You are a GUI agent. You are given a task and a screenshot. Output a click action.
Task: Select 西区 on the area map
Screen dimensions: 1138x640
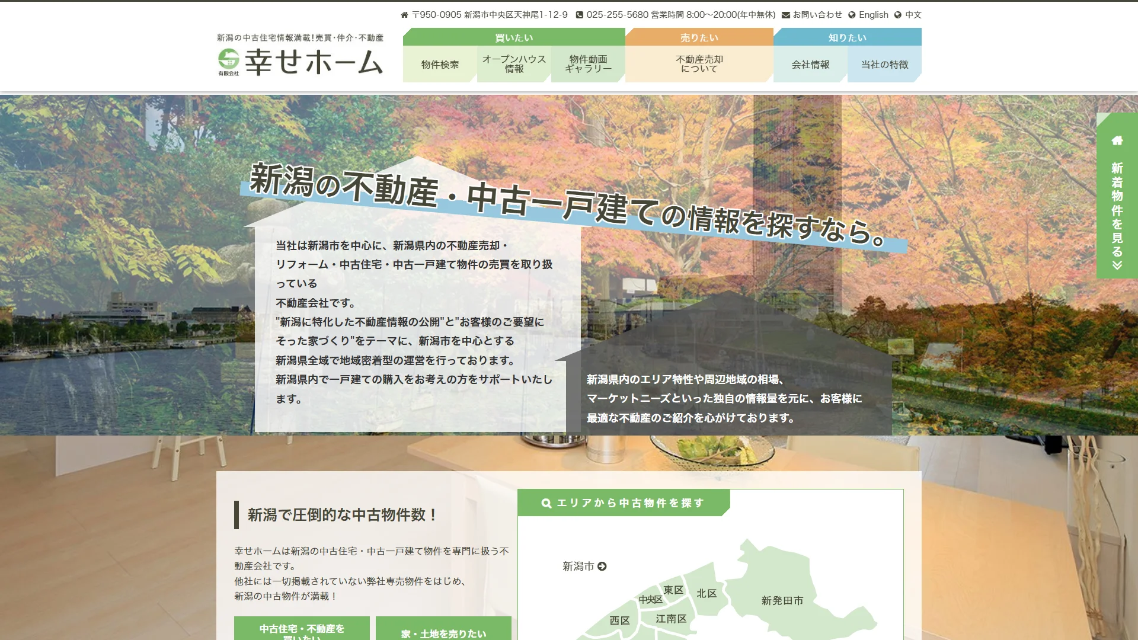click(619, 620)
